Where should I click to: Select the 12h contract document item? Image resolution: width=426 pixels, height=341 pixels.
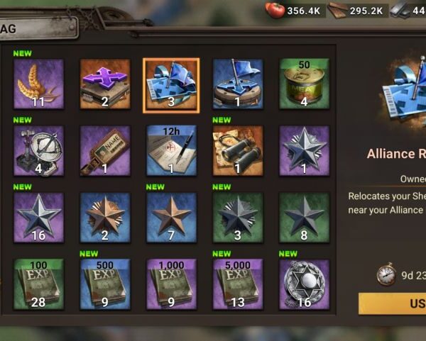171,150
